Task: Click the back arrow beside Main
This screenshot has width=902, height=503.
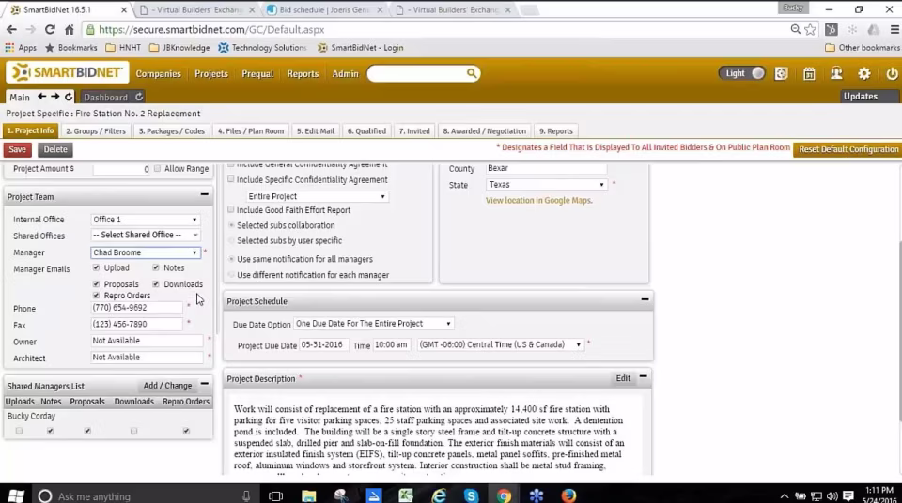Action: 41,97
